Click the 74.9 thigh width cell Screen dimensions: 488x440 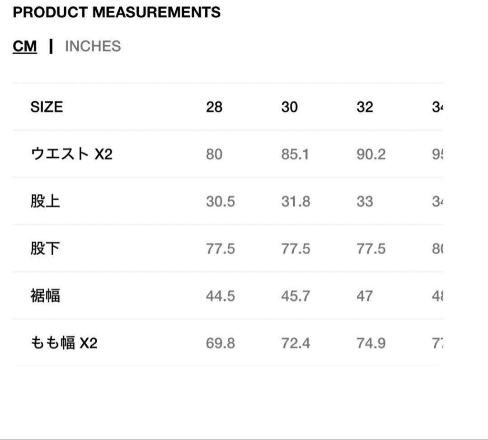[x=371, y=343]
